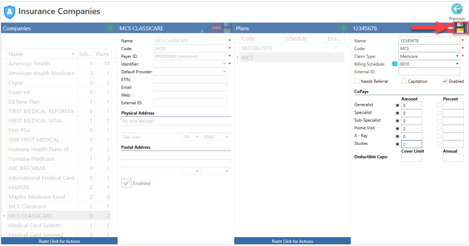Click Right Click for Actions bar under Companies
Screen dimensions: 469x246
[59, 241]
